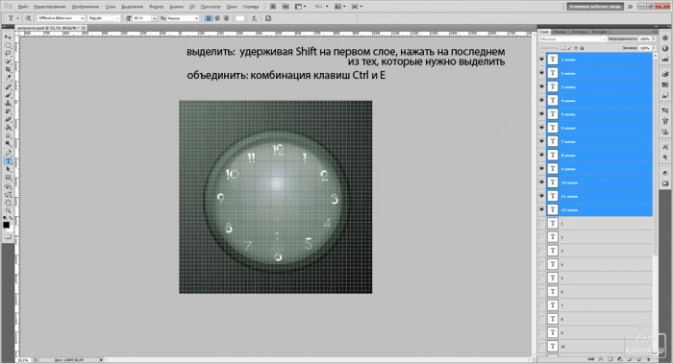
Task: Select the Crop tool
Action: [x=8, y=69]
